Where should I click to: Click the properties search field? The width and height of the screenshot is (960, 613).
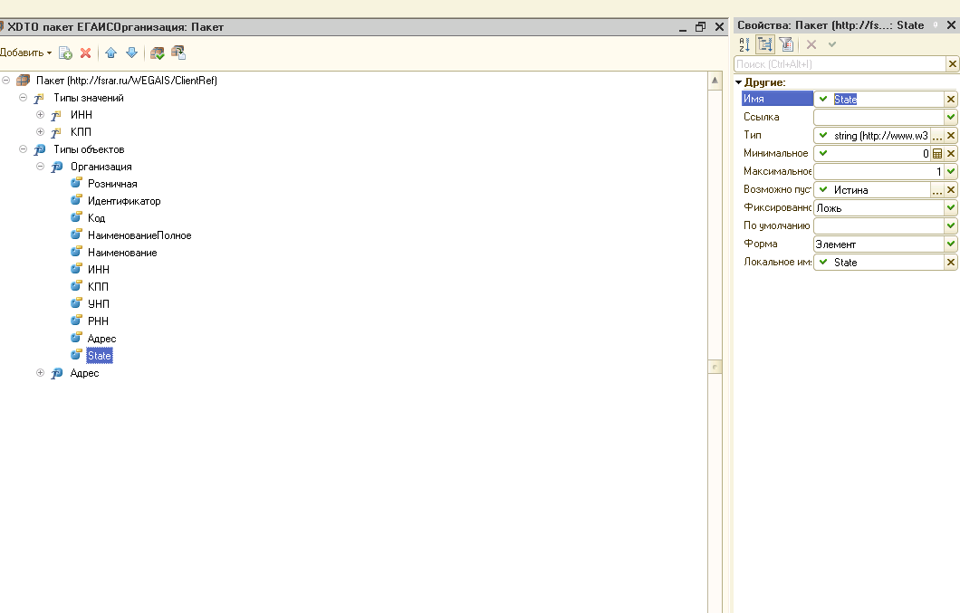(838, 64)
